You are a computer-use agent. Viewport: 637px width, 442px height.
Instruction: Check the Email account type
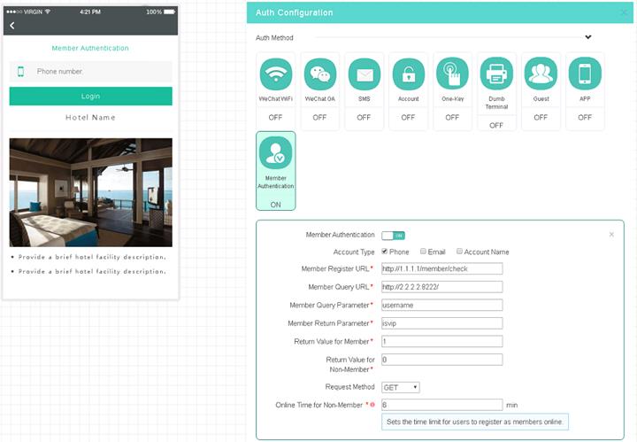click(x=423, y=252)
